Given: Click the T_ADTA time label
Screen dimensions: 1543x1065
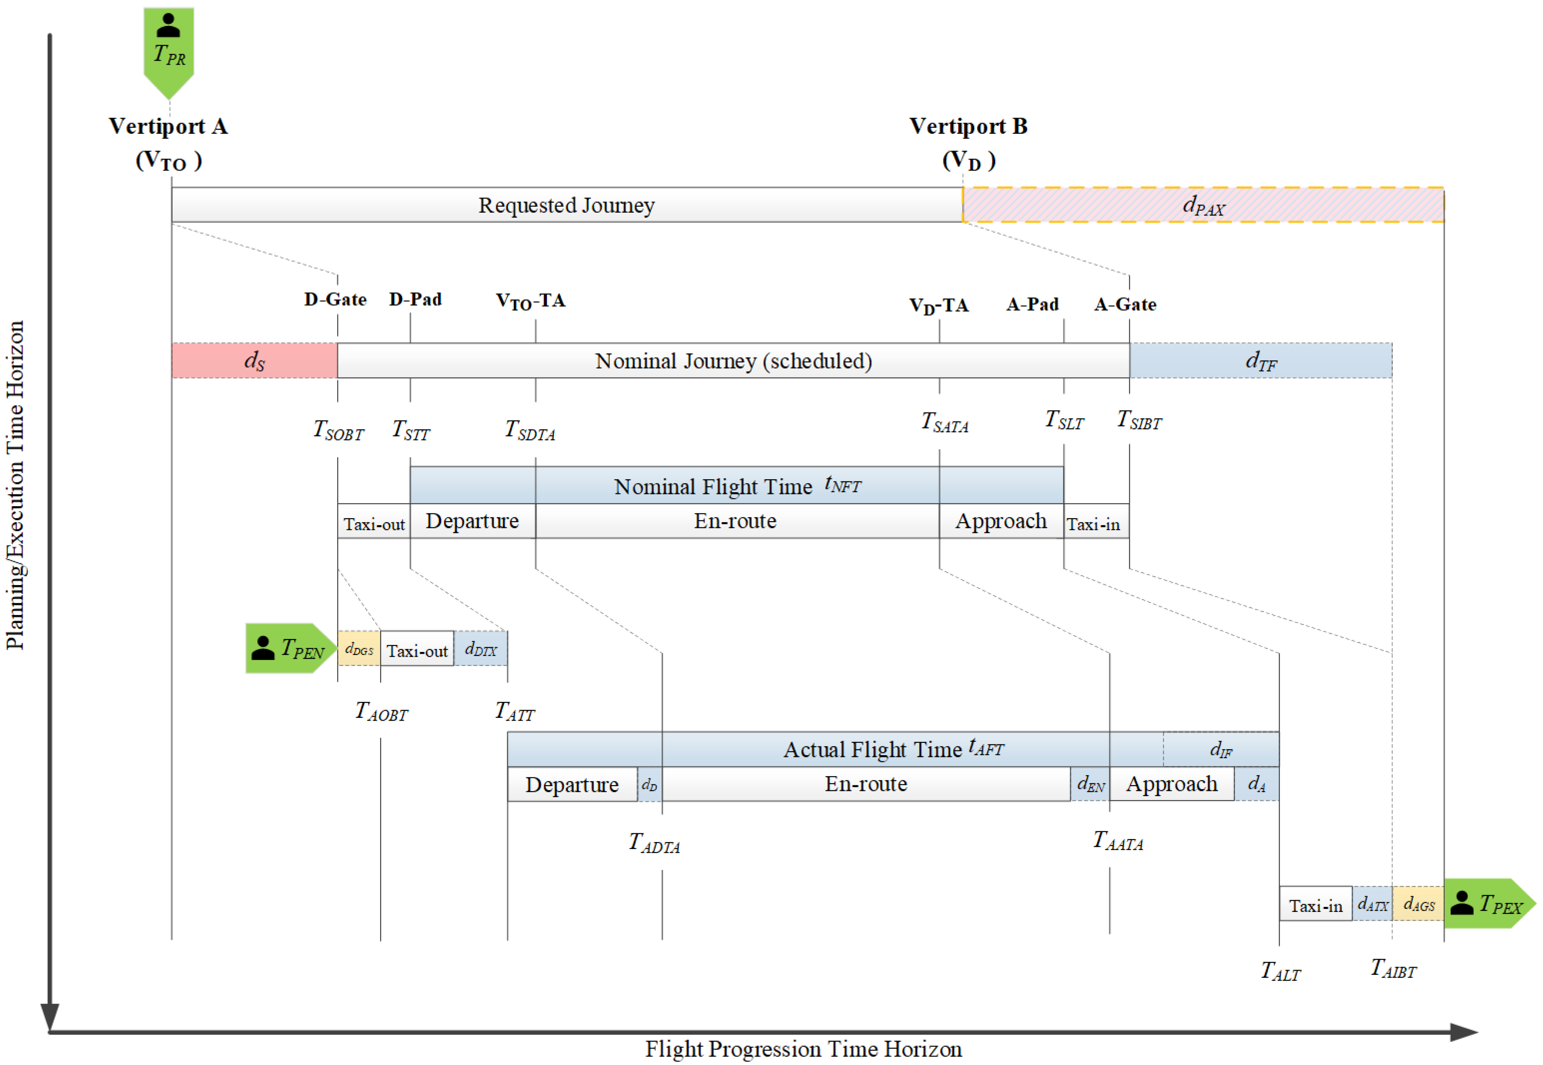Looking at the screenshot, I should point(654,843).
